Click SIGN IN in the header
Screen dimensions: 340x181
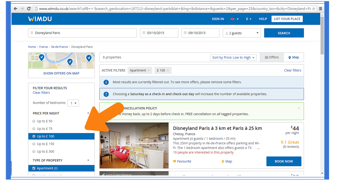218,19
